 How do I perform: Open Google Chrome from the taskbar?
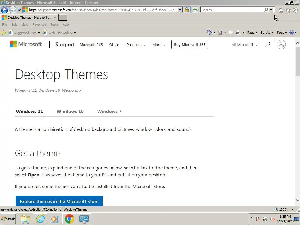pyautogui.click(x=69, y=219)
